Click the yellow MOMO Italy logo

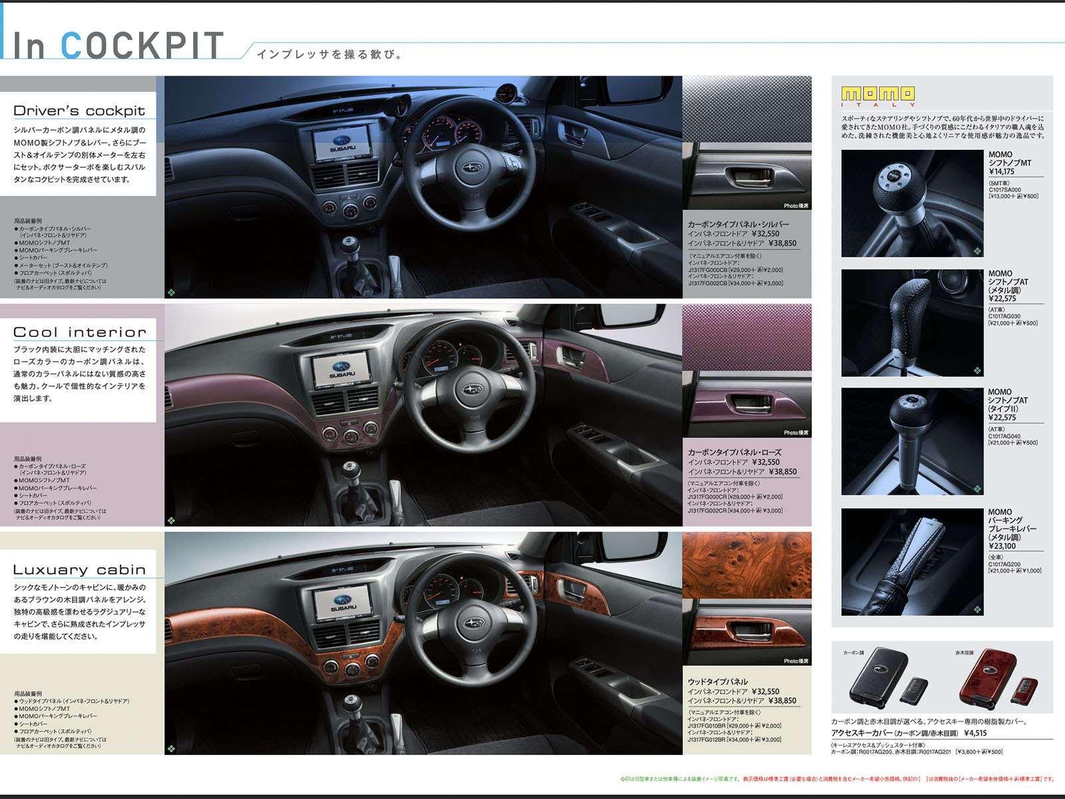click(878, 95)
